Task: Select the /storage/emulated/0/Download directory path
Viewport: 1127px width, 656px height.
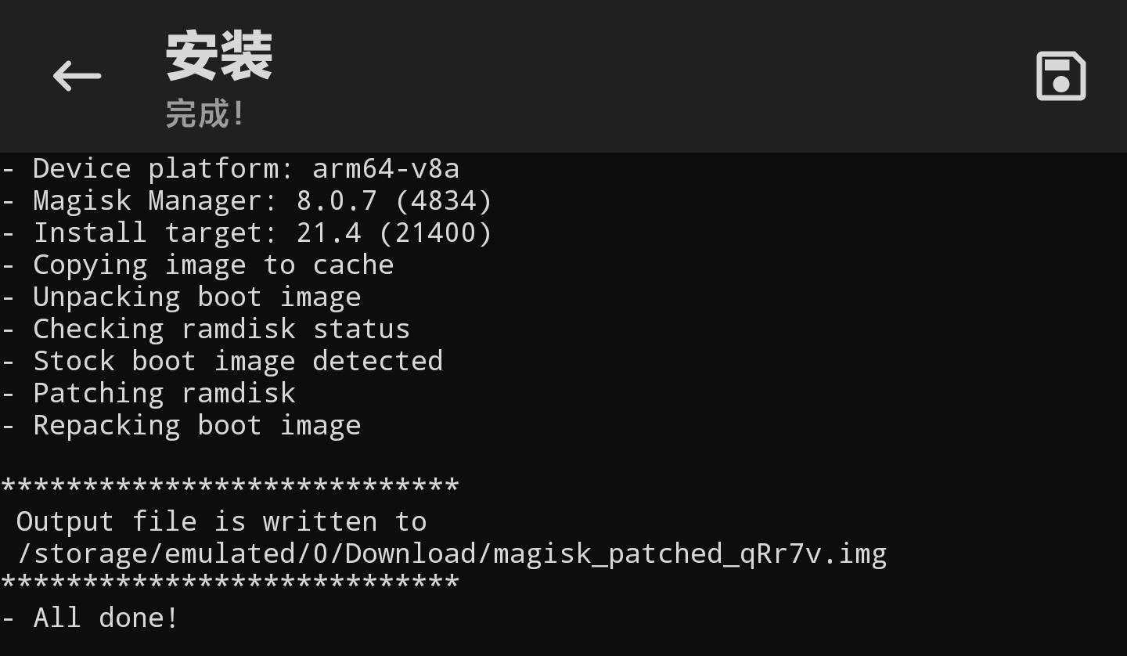Action: click(x=254, y=553)
